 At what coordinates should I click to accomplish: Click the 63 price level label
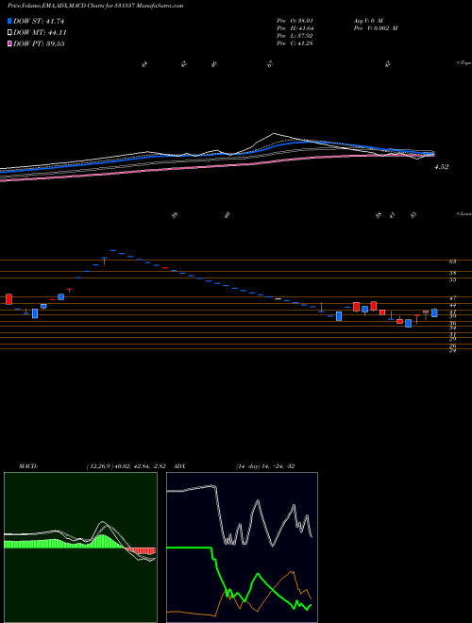tap(452, 261)
